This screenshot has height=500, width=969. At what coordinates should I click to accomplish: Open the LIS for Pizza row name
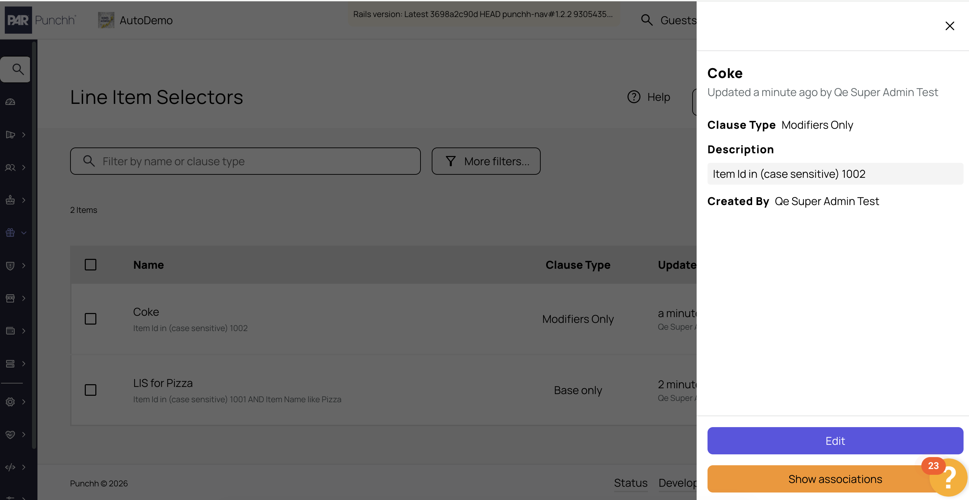[x=163, y=383]
